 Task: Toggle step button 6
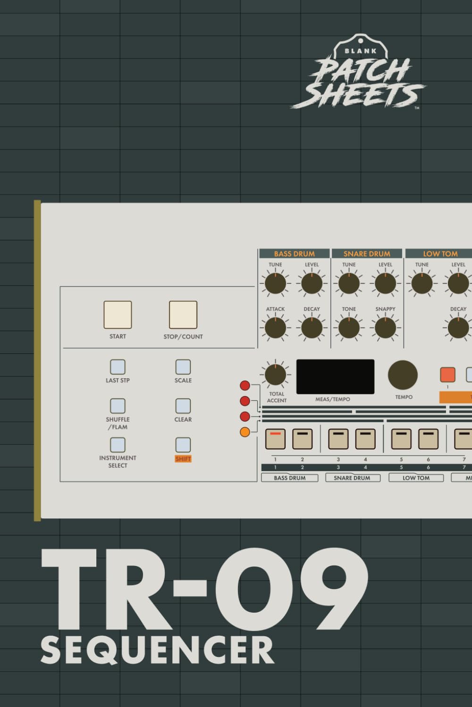[429, 439]
